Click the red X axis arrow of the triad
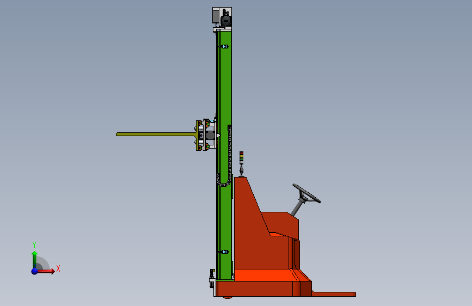This screenshot has height=306, width=472. pos(46,271)
